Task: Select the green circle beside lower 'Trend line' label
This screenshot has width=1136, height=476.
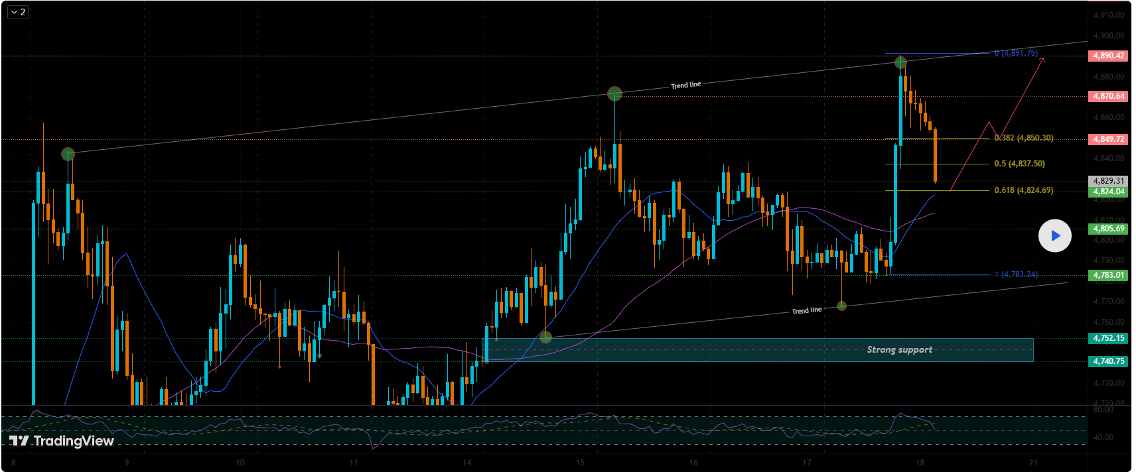Action: point(841,306)
